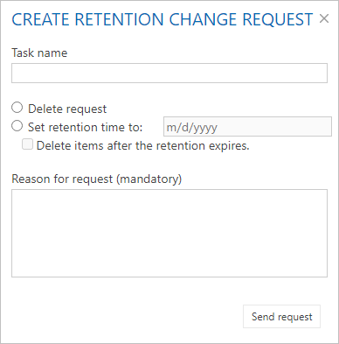Click the dialog title Create Retention Change Request
Screen dimensions: 339x344
163,19
